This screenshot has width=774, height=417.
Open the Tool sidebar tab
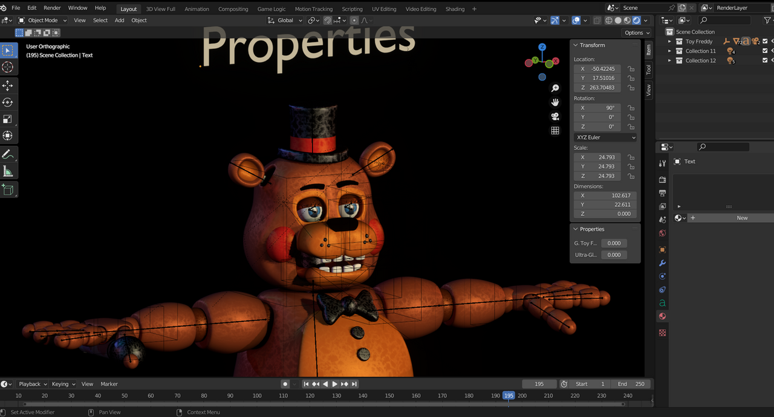coord(649,70)
